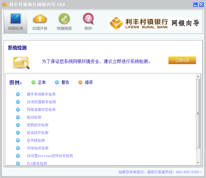Click the 系统检测 heading
The width and height of the screenshot is (206, 178).
pos(17,48)
